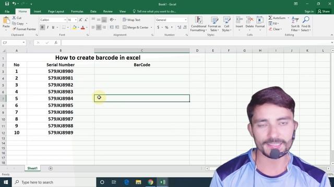Click the text Orientation icon
This screenshot has width=334, height=187.
point(112,20)
